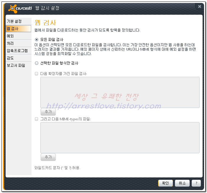The height and width of the screenshot is (193, 207).
Task: Close the 웹 감시 설정 dialog
Action: pos(199,6)
